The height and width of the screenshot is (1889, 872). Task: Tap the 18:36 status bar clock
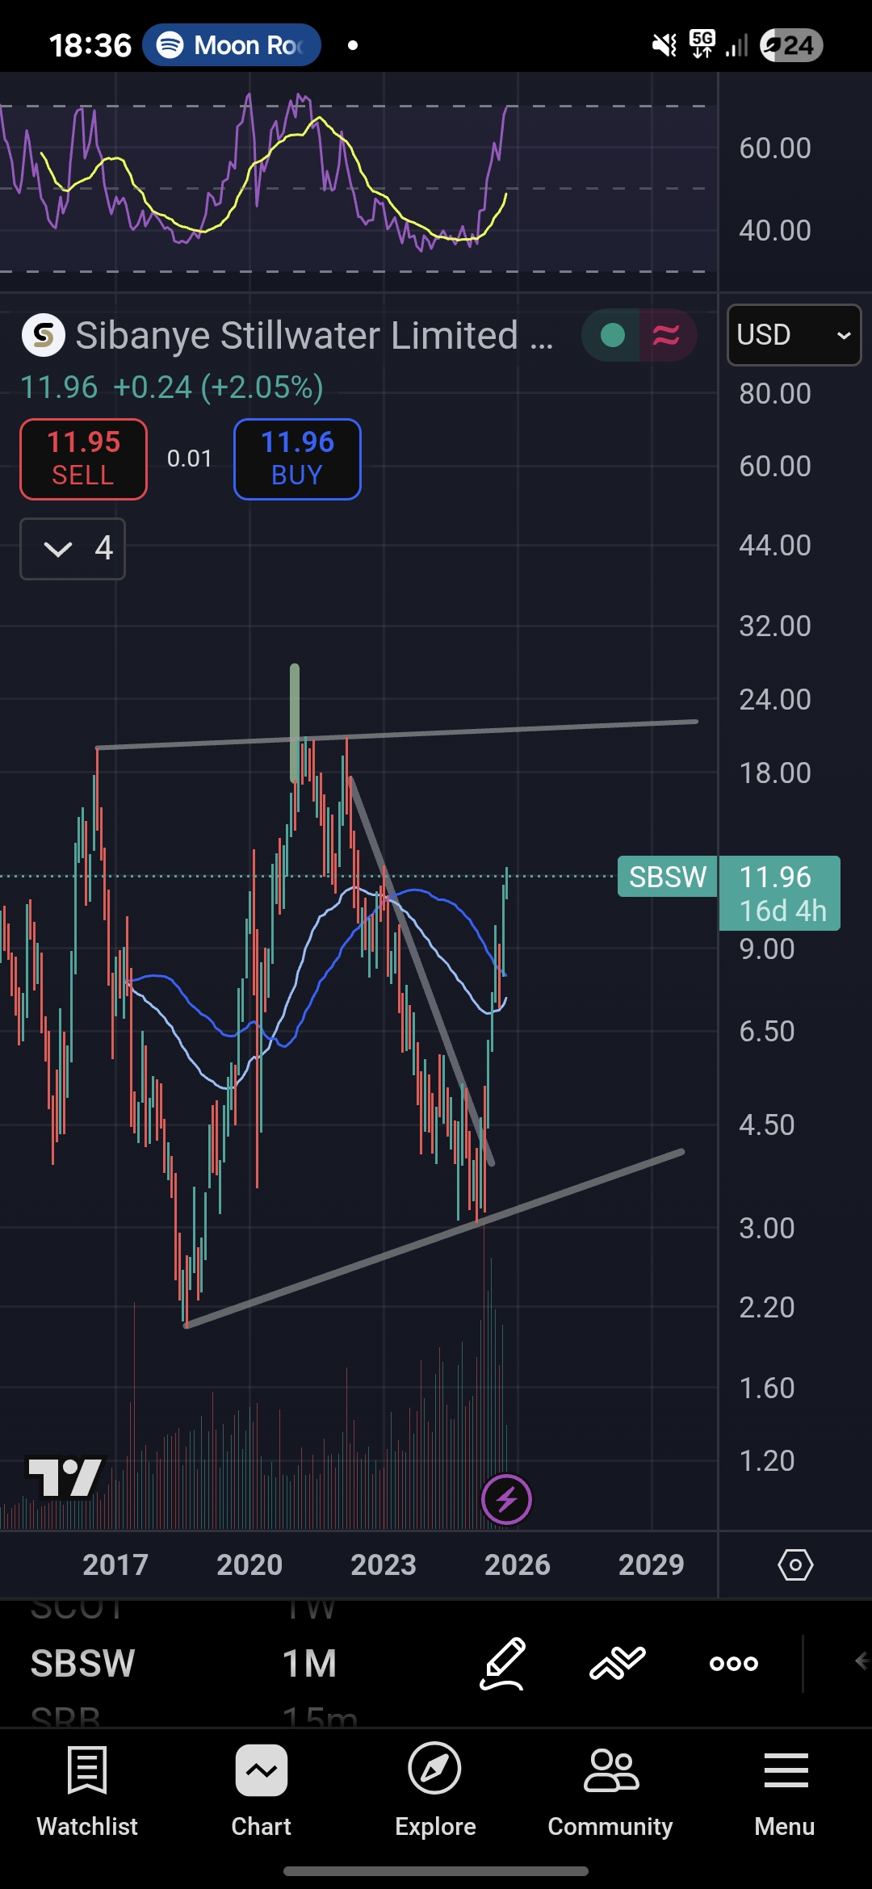coord(90,45)
